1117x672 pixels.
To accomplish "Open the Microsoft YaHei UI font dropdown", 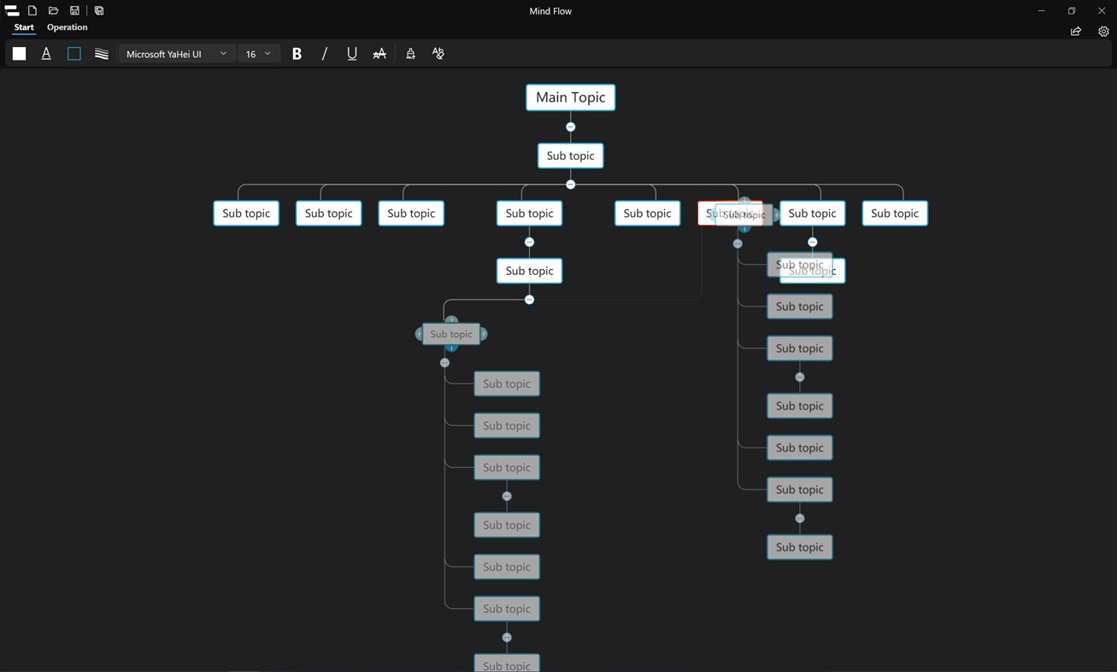I will coord(177,54).
